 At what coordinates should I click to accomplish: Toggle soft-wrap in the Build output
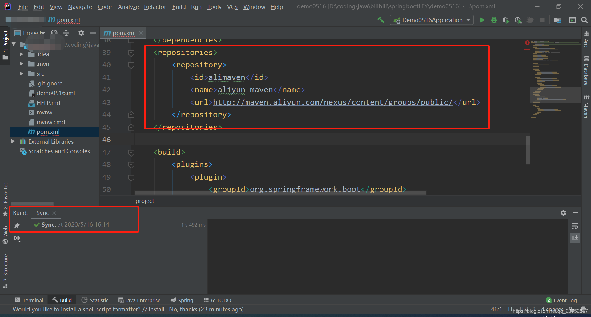[575, 226]
